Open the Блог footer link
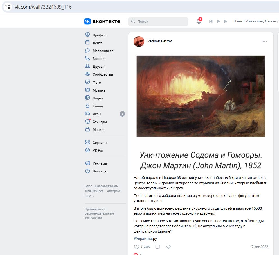The image size is (279, 255). pos(88,186)
